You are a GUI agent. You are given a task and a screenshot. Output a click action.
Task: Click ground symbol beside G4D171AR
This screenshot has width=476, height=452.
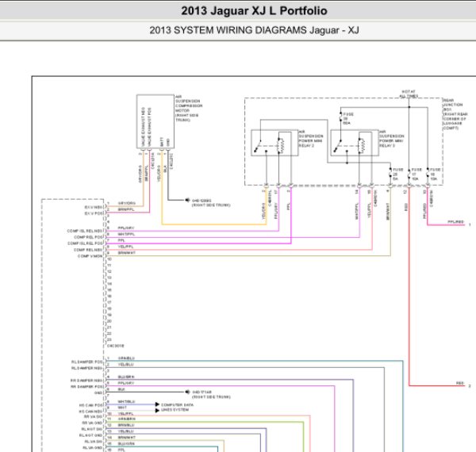187,392
